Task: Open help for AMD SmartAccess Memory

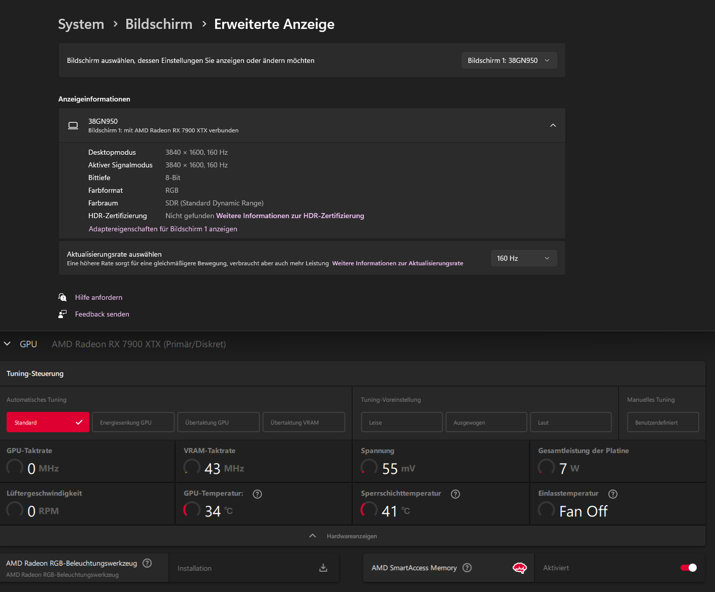Action: click(467, 568)
